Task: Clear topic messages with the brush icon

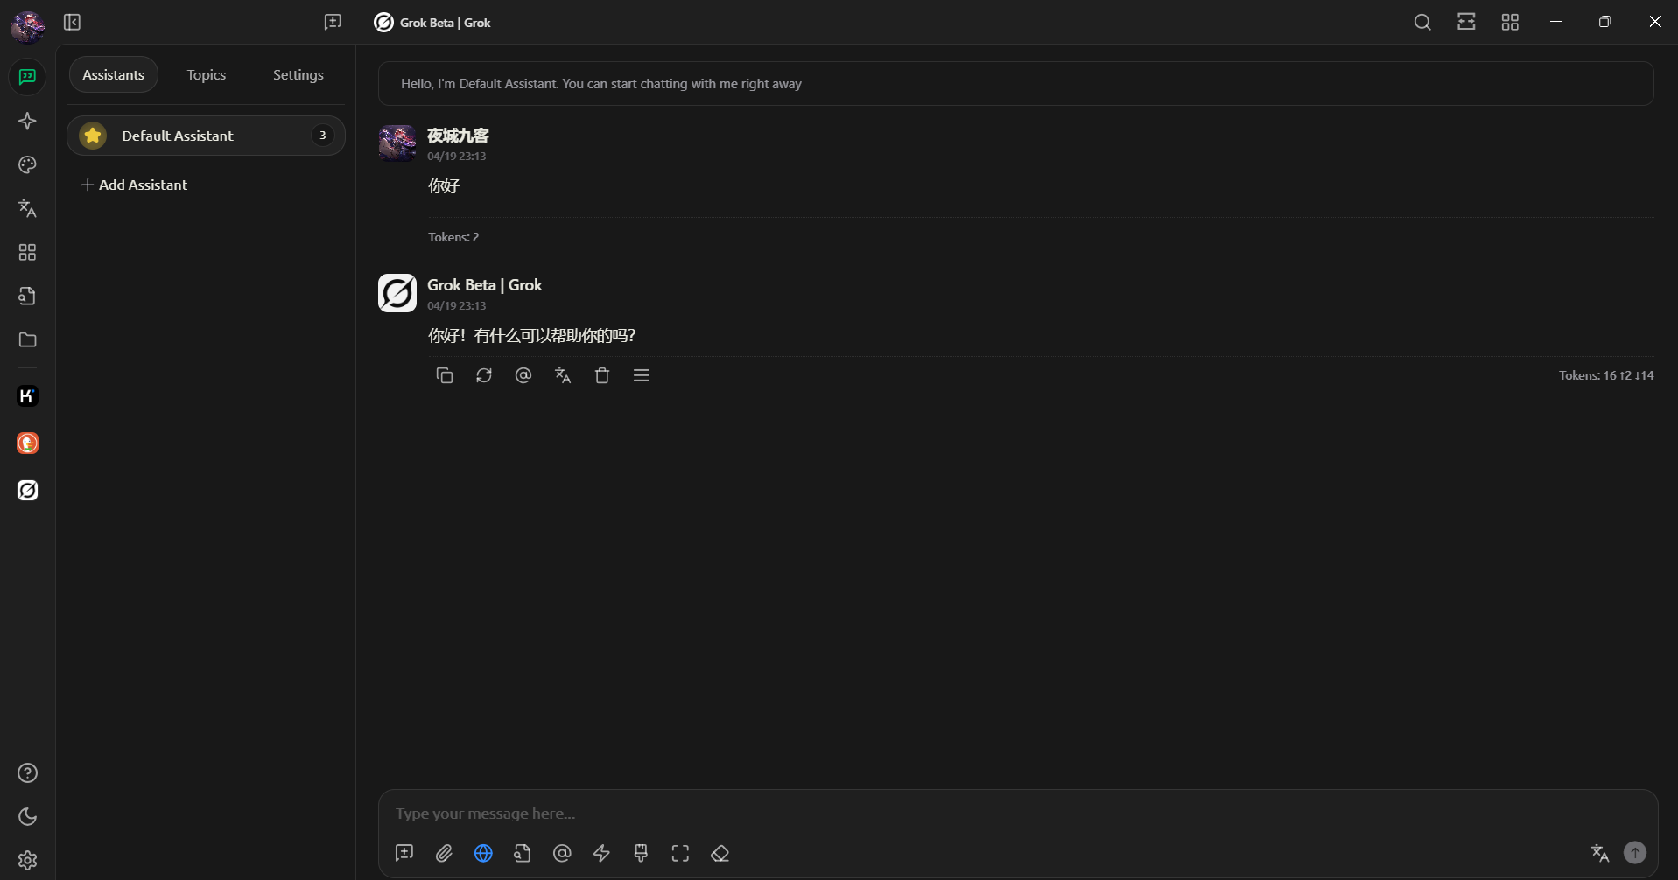Action: coord(641,853)
